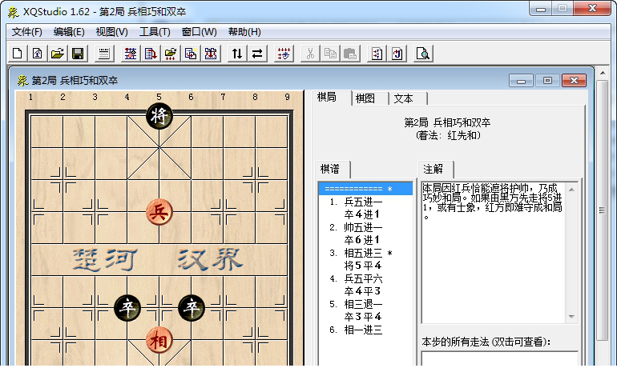Select move 相五进三 in move list
The image size is (617, 380).
pyautogui.click(x=363, y=253)
